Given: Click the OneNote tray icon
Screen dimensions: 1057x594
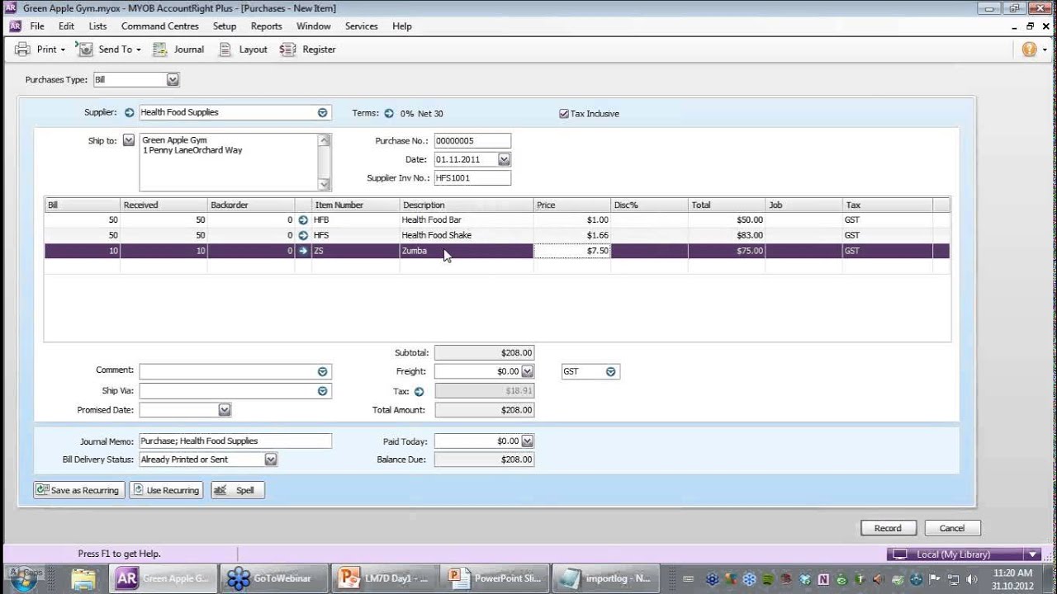Looking at the screenshot, I should tap(823, 579).
